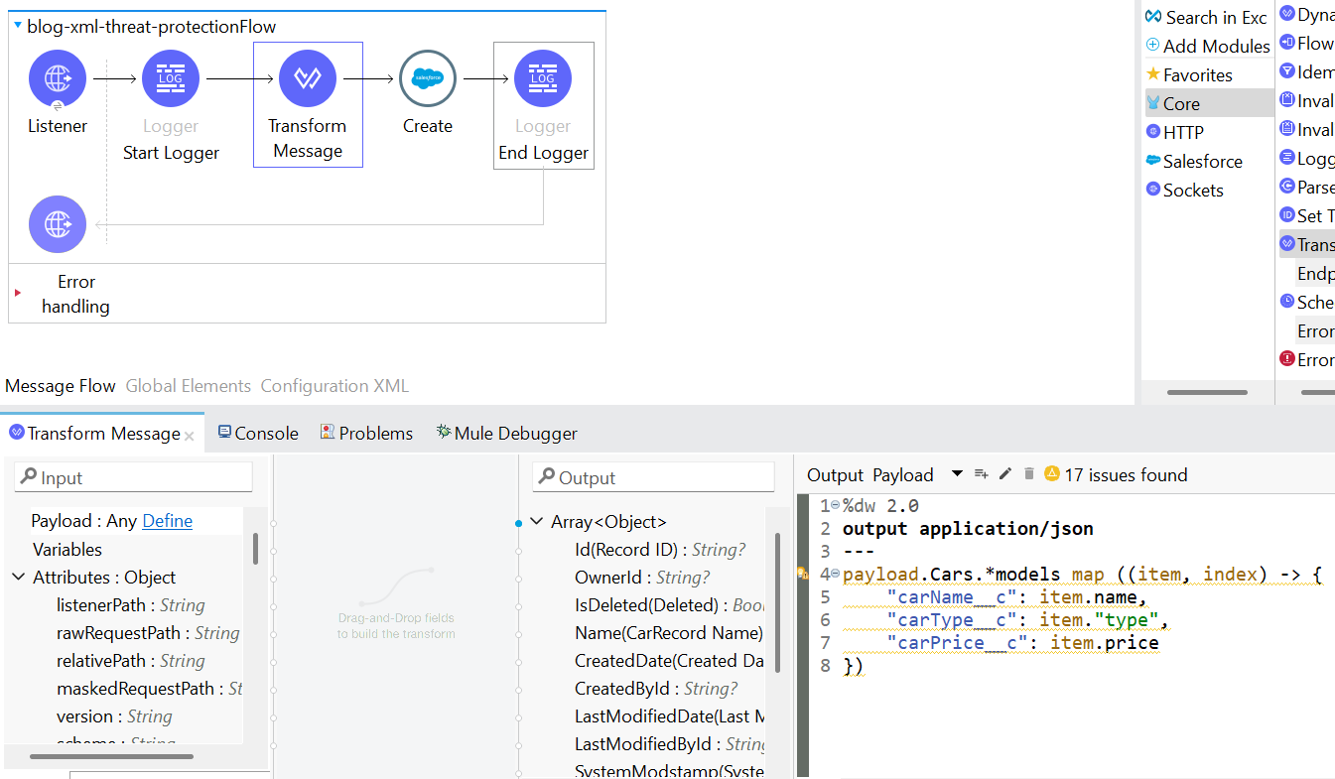
Task: Open the Output Payload dropdown arrow
Action: [x=957, y=474]
